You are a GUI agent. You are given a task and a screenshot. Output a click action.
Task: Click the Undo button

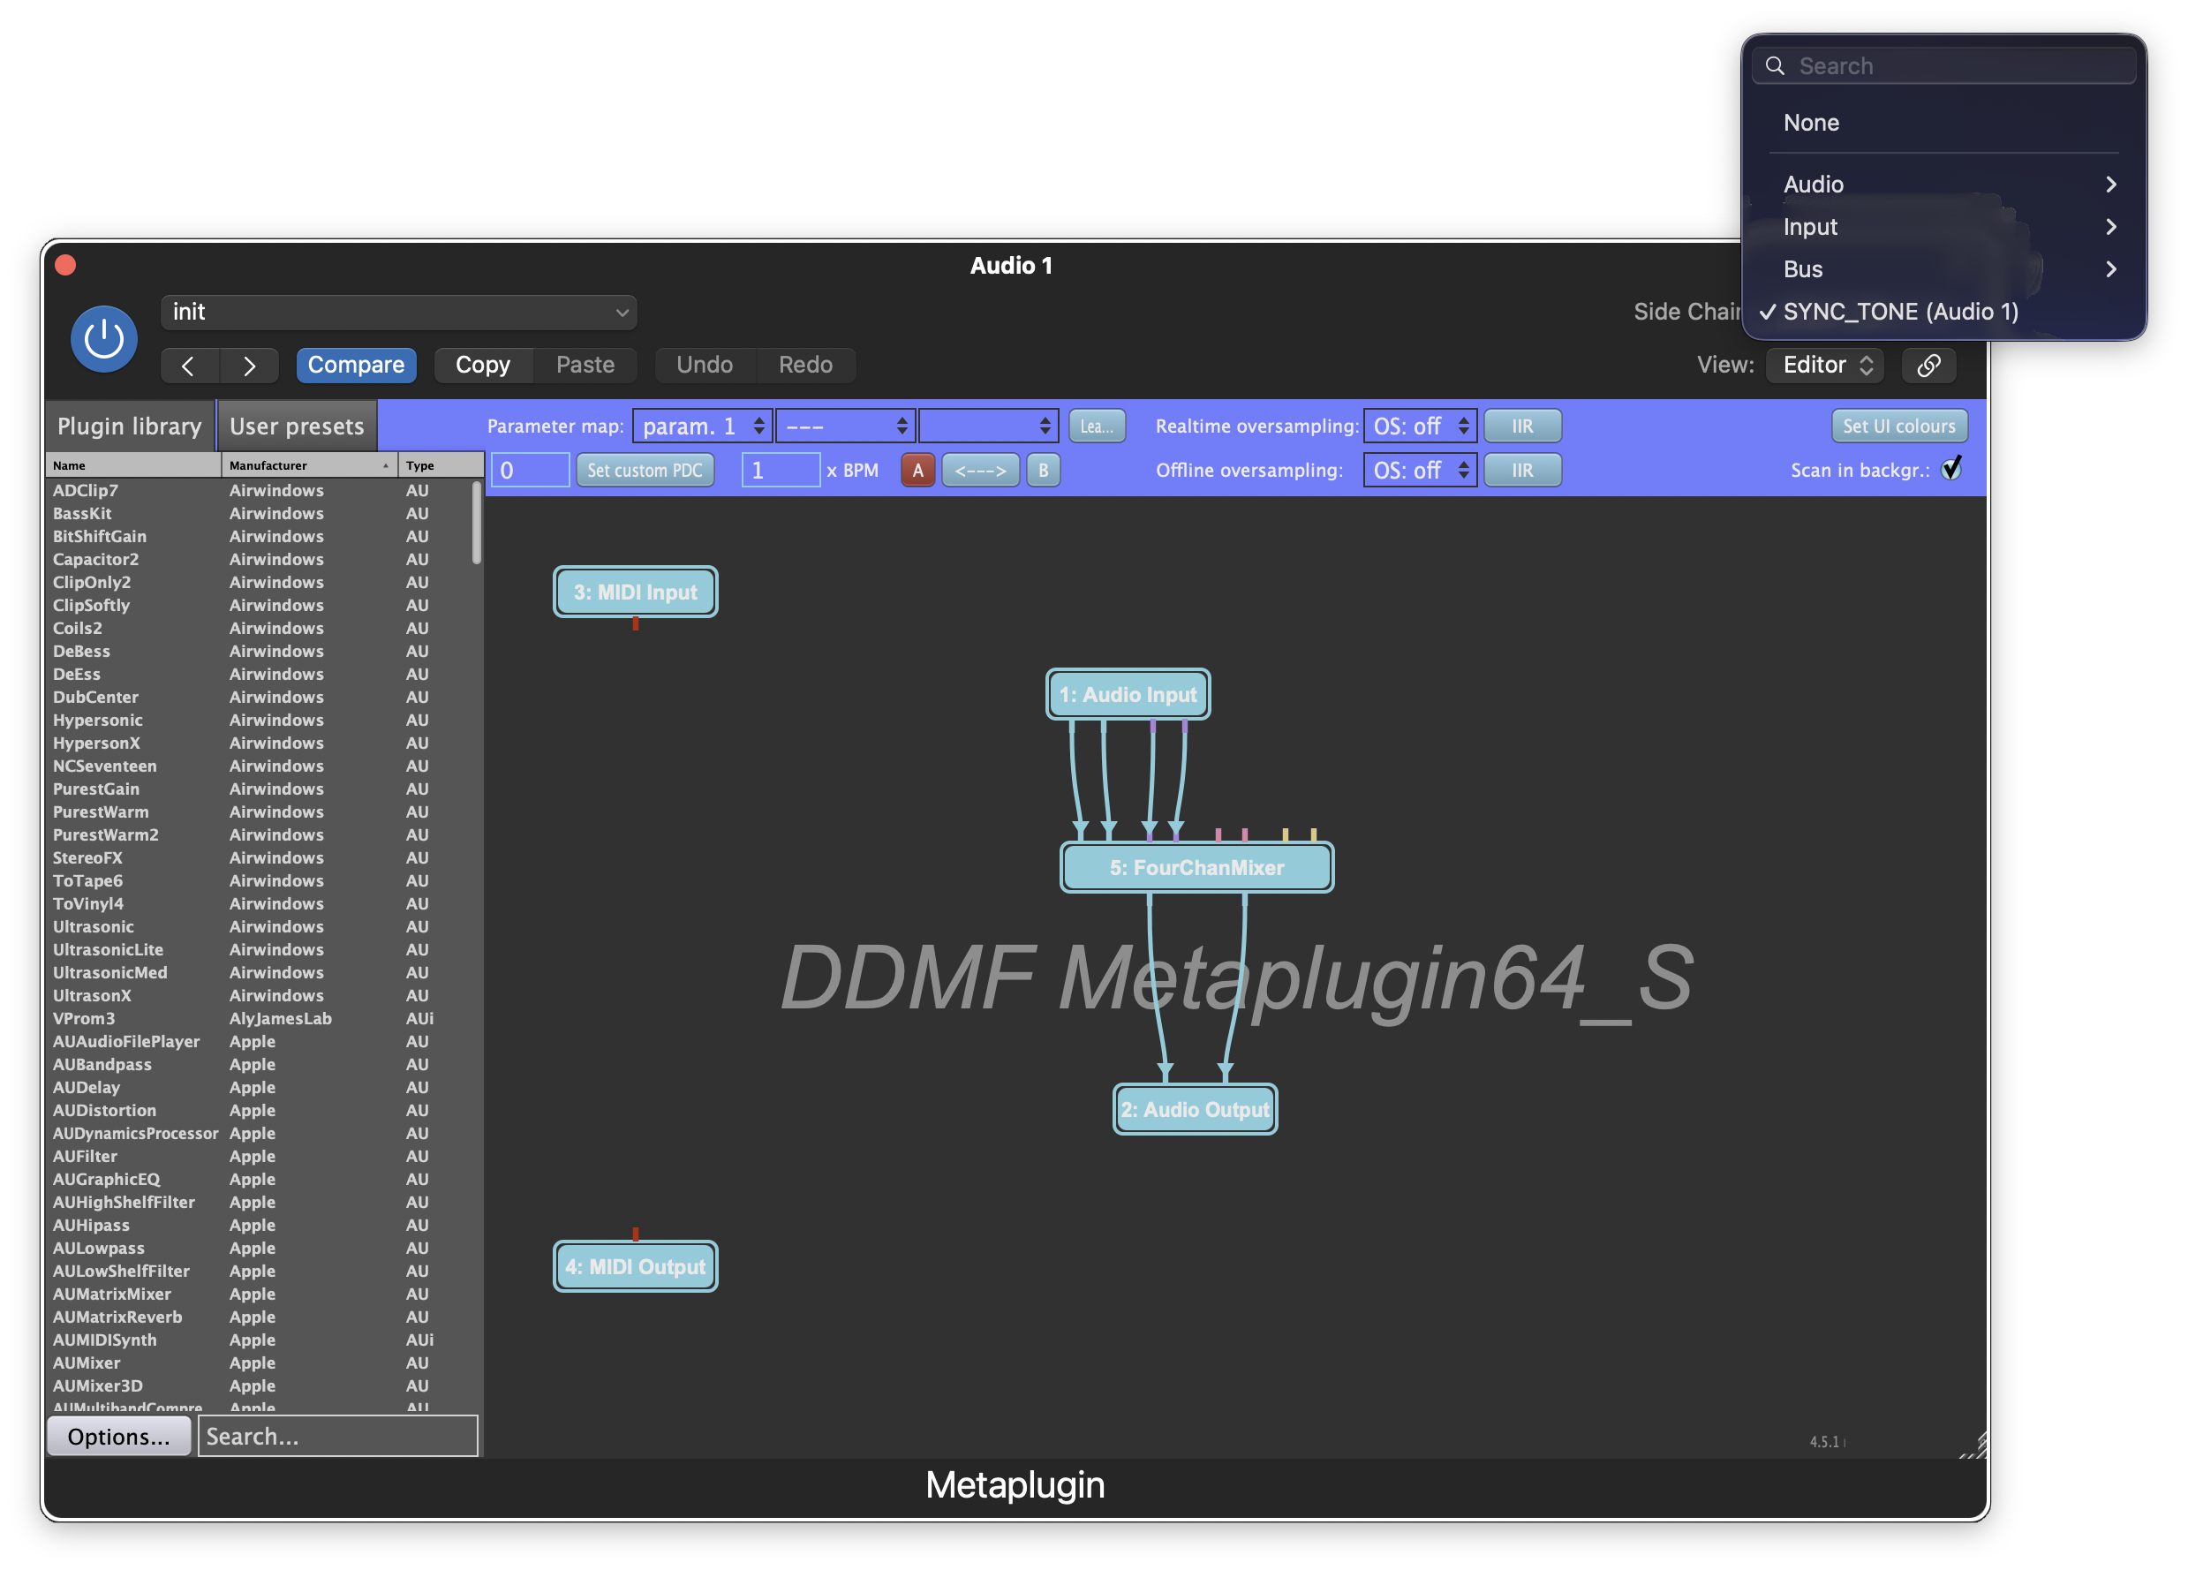point(705,365)
